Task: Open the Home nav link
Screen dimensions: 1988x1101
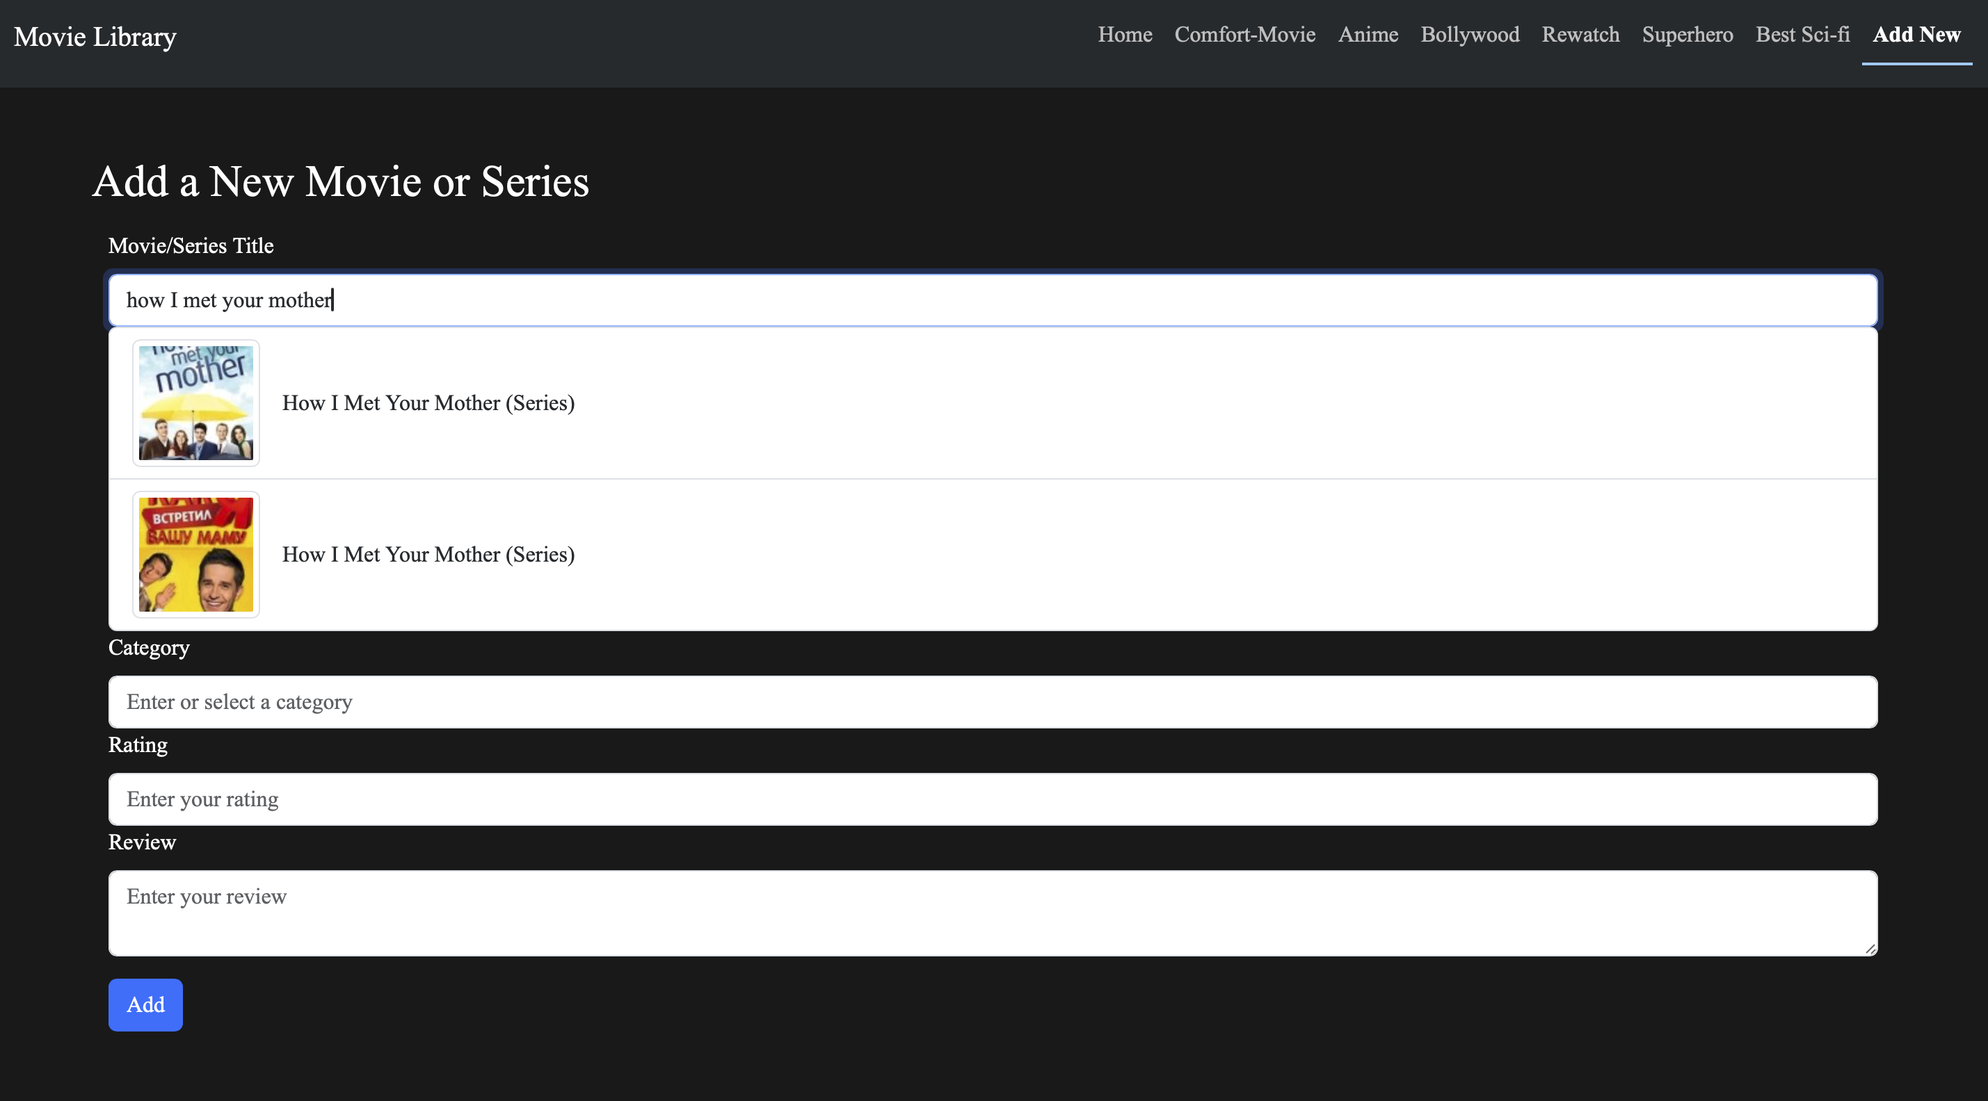Action: [x=1125, y=35]
